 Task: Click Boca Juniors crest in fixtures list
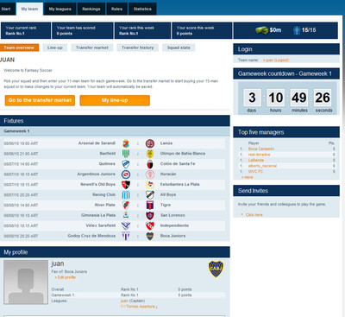[x=150, y=236]
